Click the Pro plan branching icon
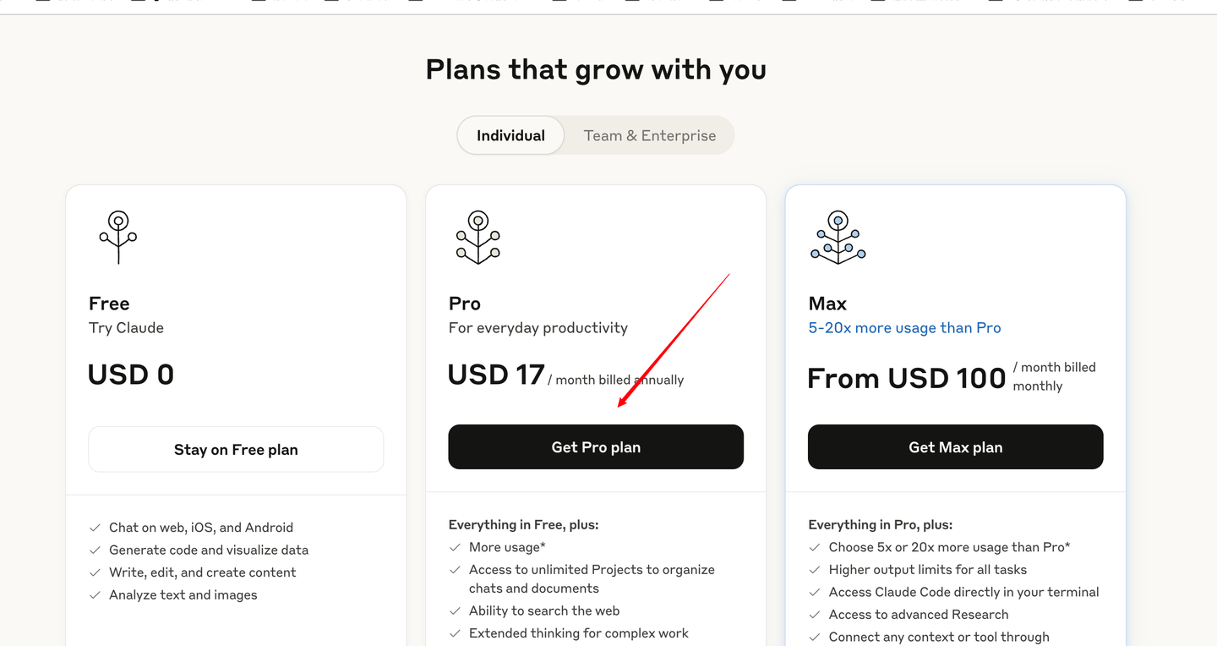The height and width of the screenshot is (646, 1217). pos(478,237)
